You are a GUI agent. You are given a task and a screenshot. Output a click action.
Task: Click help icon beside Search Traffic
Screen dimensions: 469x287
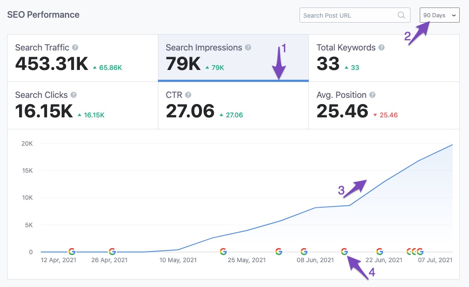pos(75,47)
